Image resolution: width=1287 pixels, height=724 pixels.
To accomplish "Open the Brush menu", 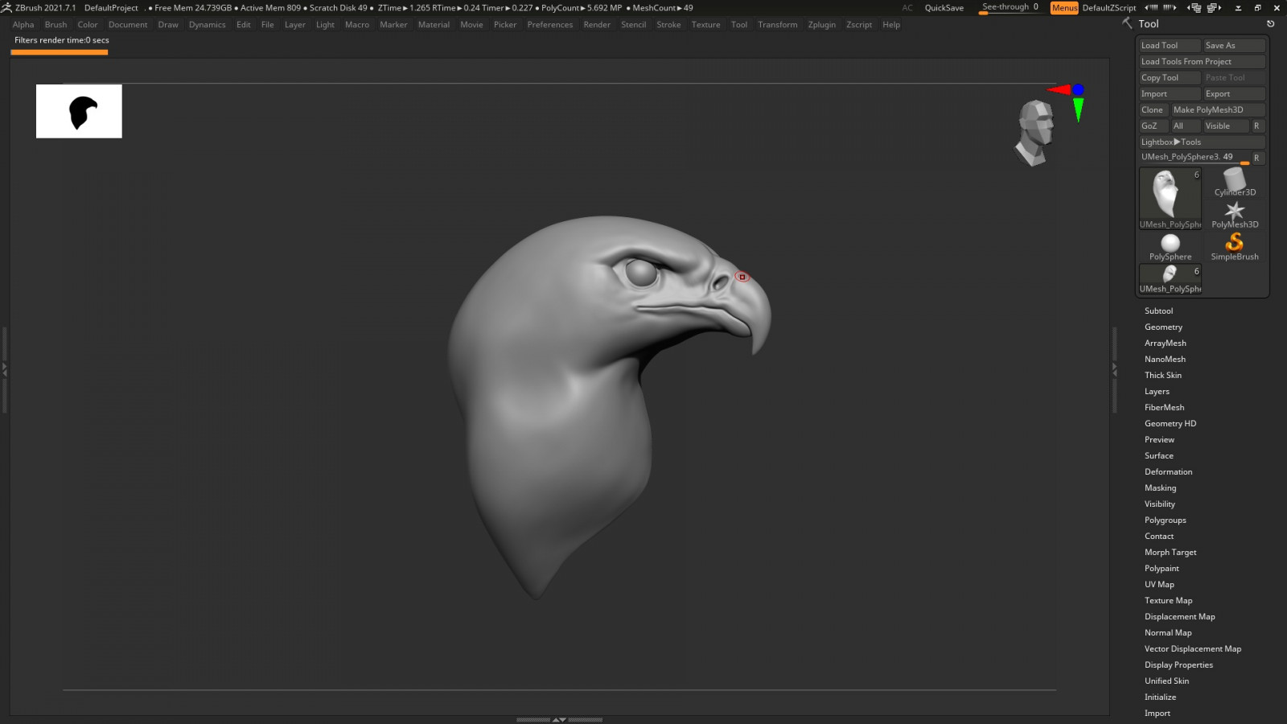I will pyautogui.click(x=56, y=25).
